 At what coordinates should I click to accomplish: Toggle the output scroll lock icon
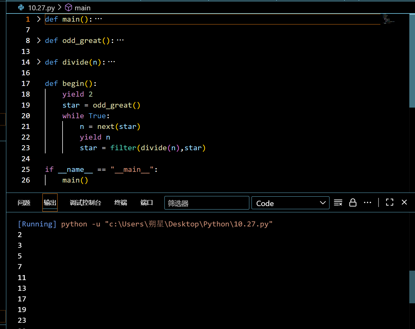[353, 203]
